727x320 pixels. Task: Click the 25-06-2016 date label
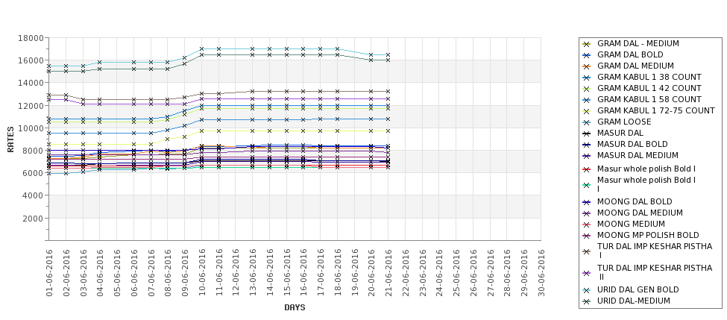pyautogui.click(x=456, y=273)
